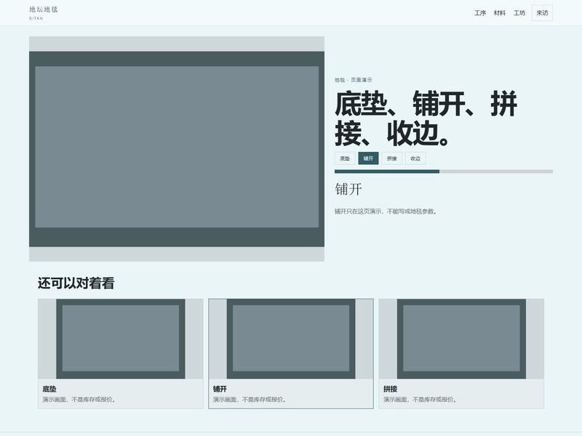Click the 来访 button in the header

pyautogui.click(x=542, y=13)
